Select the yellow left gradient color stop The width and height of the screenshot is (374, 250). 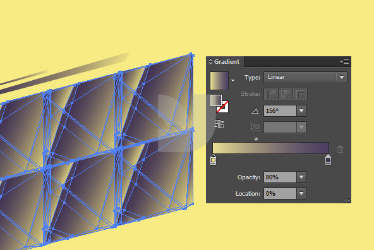(214, 160)
